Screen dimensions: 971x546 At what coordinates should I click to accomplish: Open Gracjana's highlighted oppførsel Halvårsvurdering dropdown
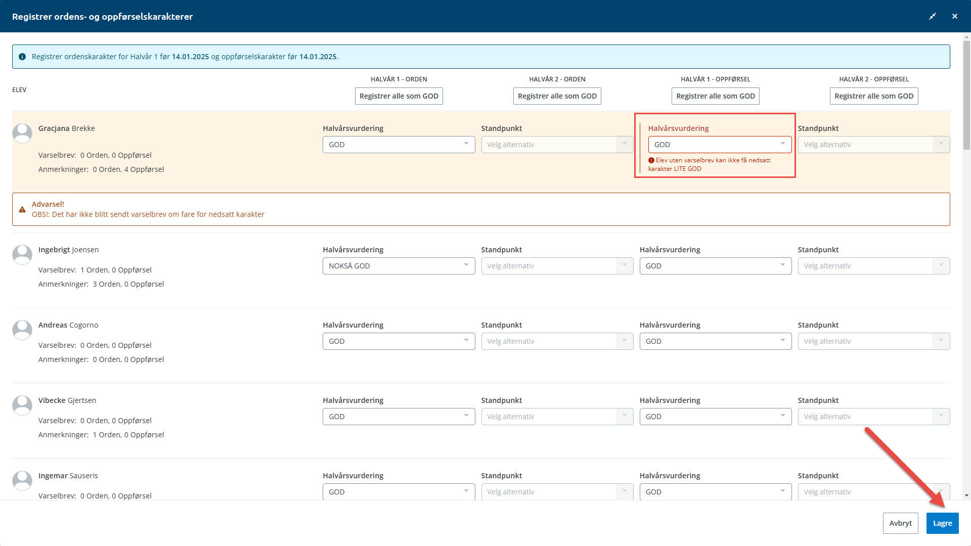[x=720, y=145]
